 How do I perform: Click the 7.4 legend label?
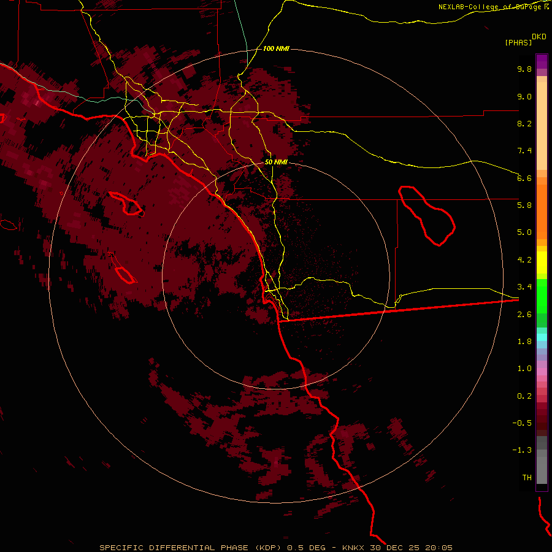[x=524, y=151]
